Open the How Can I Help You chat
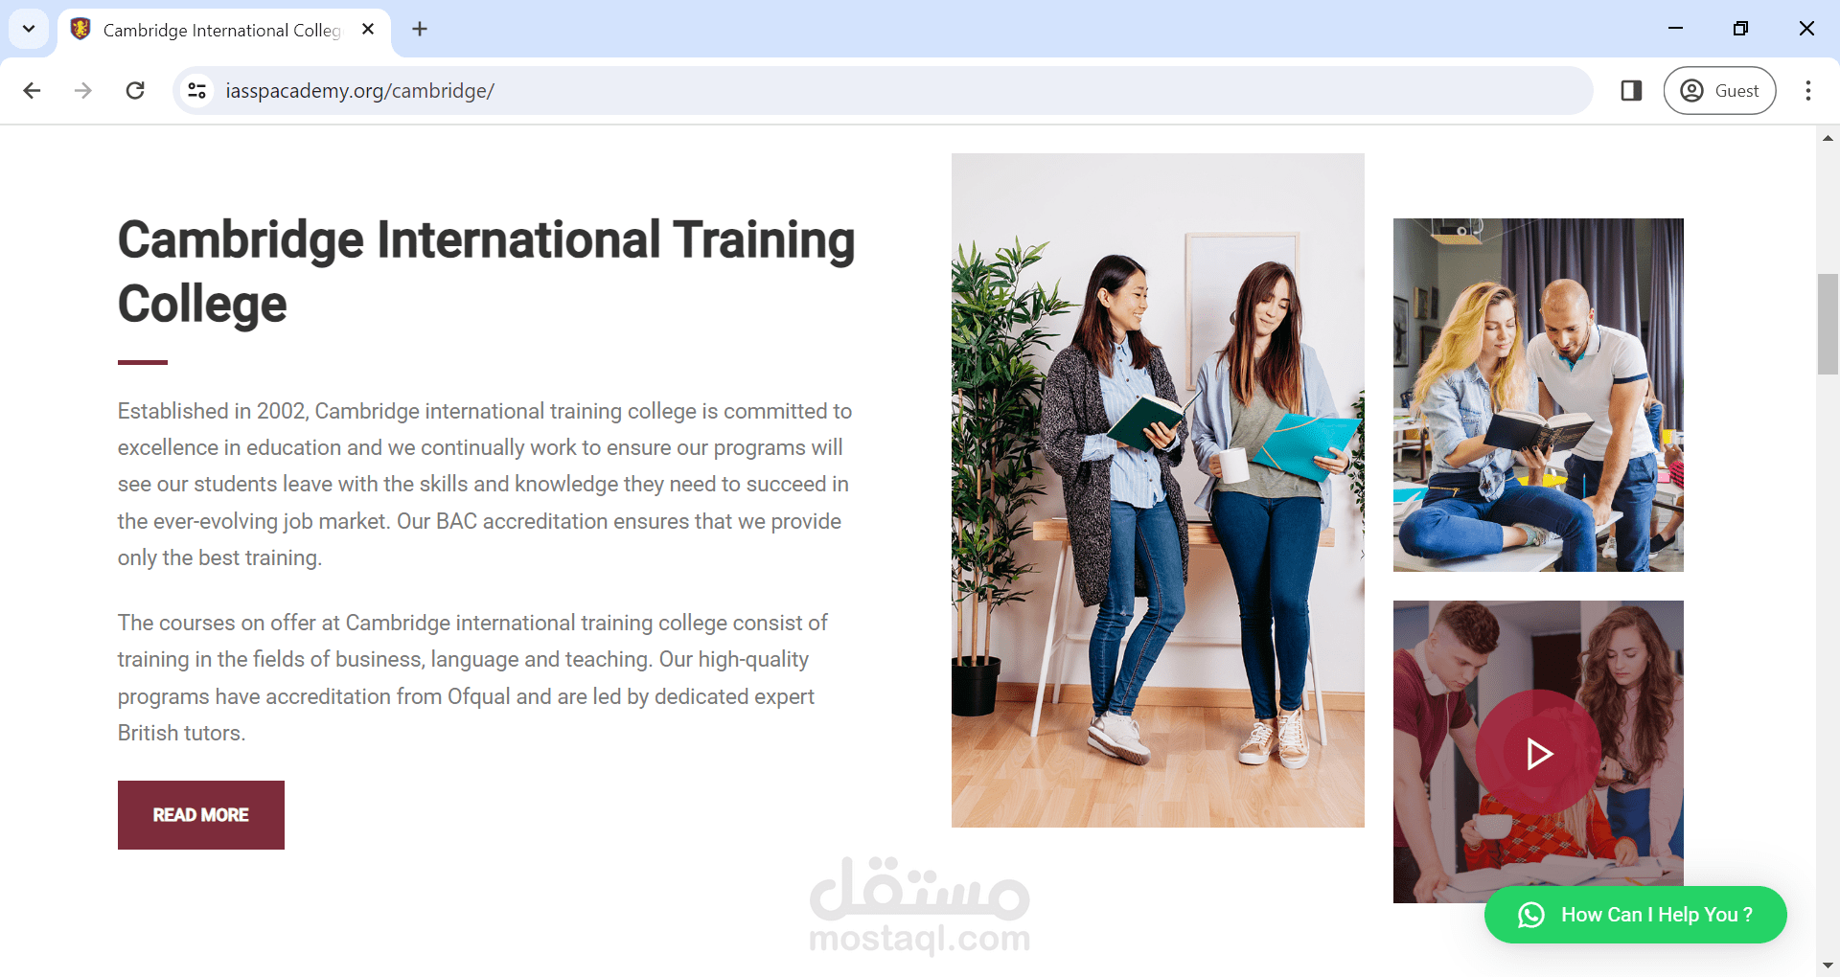 click(1635, 914)
